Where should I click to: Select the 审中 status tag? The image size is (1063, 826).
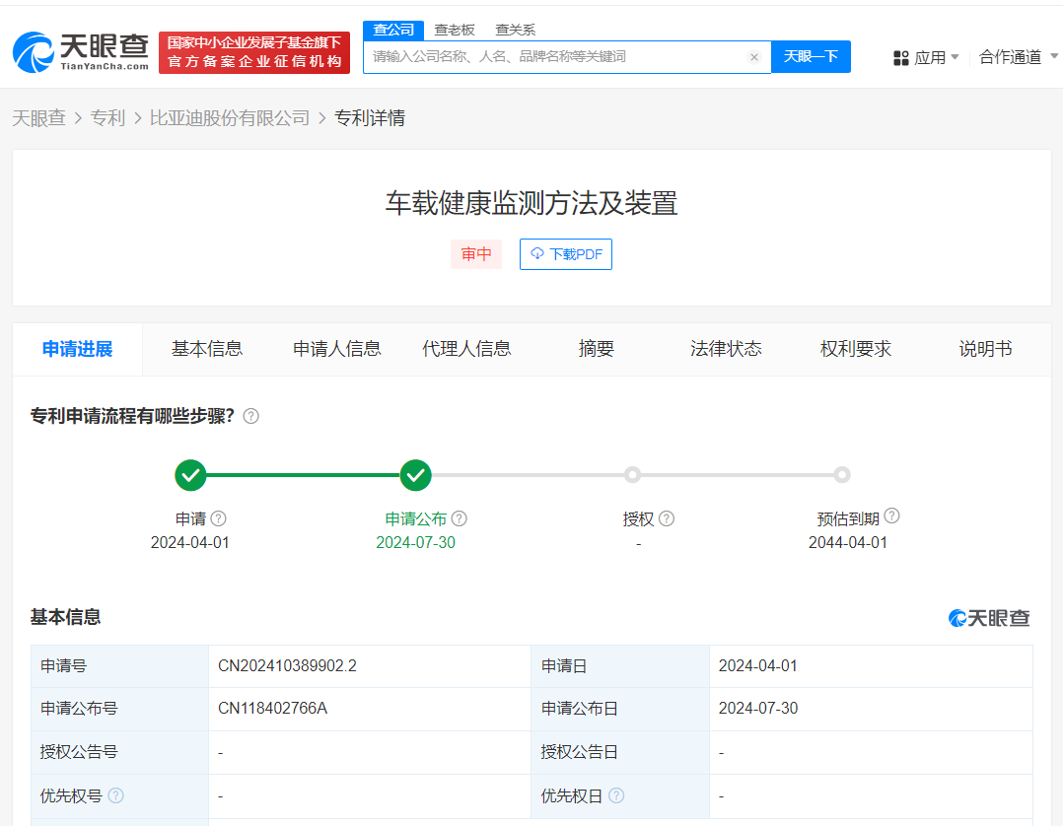476,254
